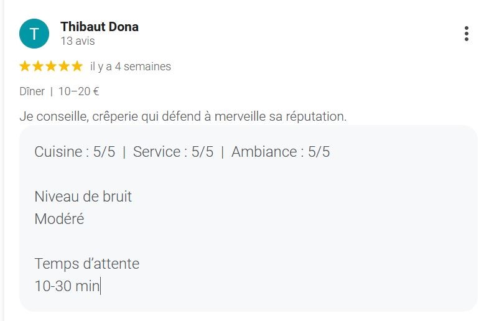The image size is (489, 321).
Task: Click the teal "T" profile avatar
Action: tap(34, 34)
